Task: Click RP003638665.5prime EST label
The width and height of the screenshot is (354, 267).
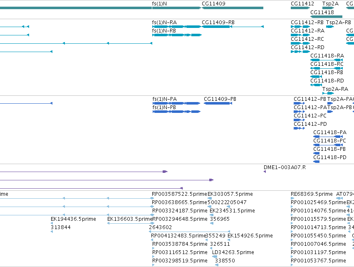Action: click(179, 202)
